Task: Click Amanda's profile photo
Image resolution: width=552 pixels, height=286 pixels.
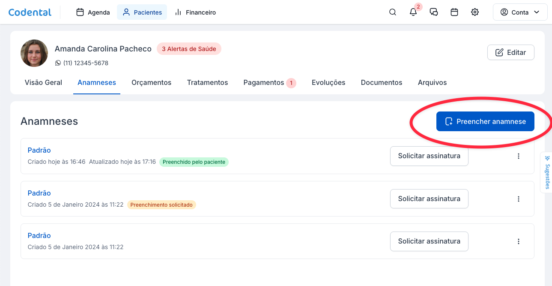Action: point(34,53)
